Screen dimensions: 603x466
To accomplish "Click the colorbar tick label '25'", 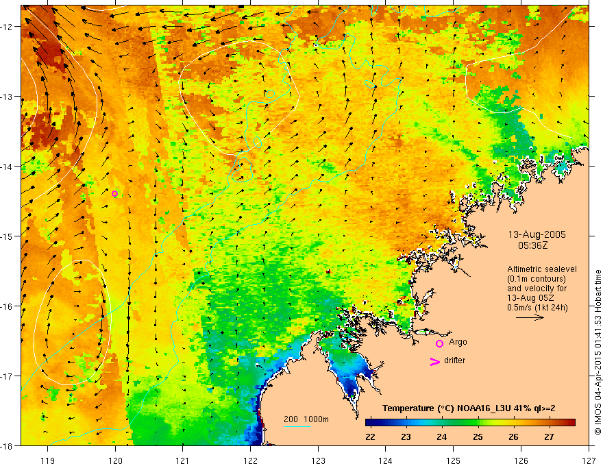I will (x=478, y=437).
